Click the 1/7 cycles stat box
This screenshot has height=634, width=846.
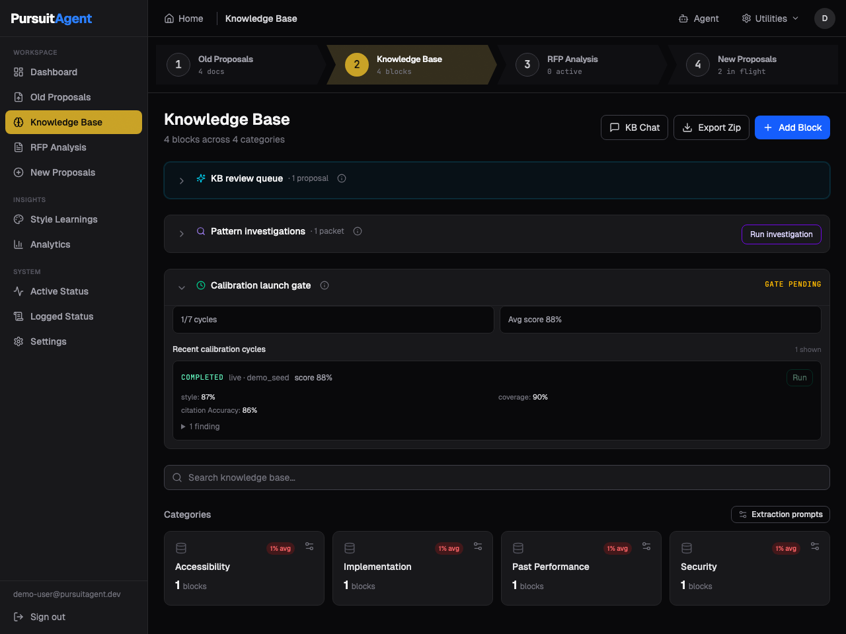[333, 320]
